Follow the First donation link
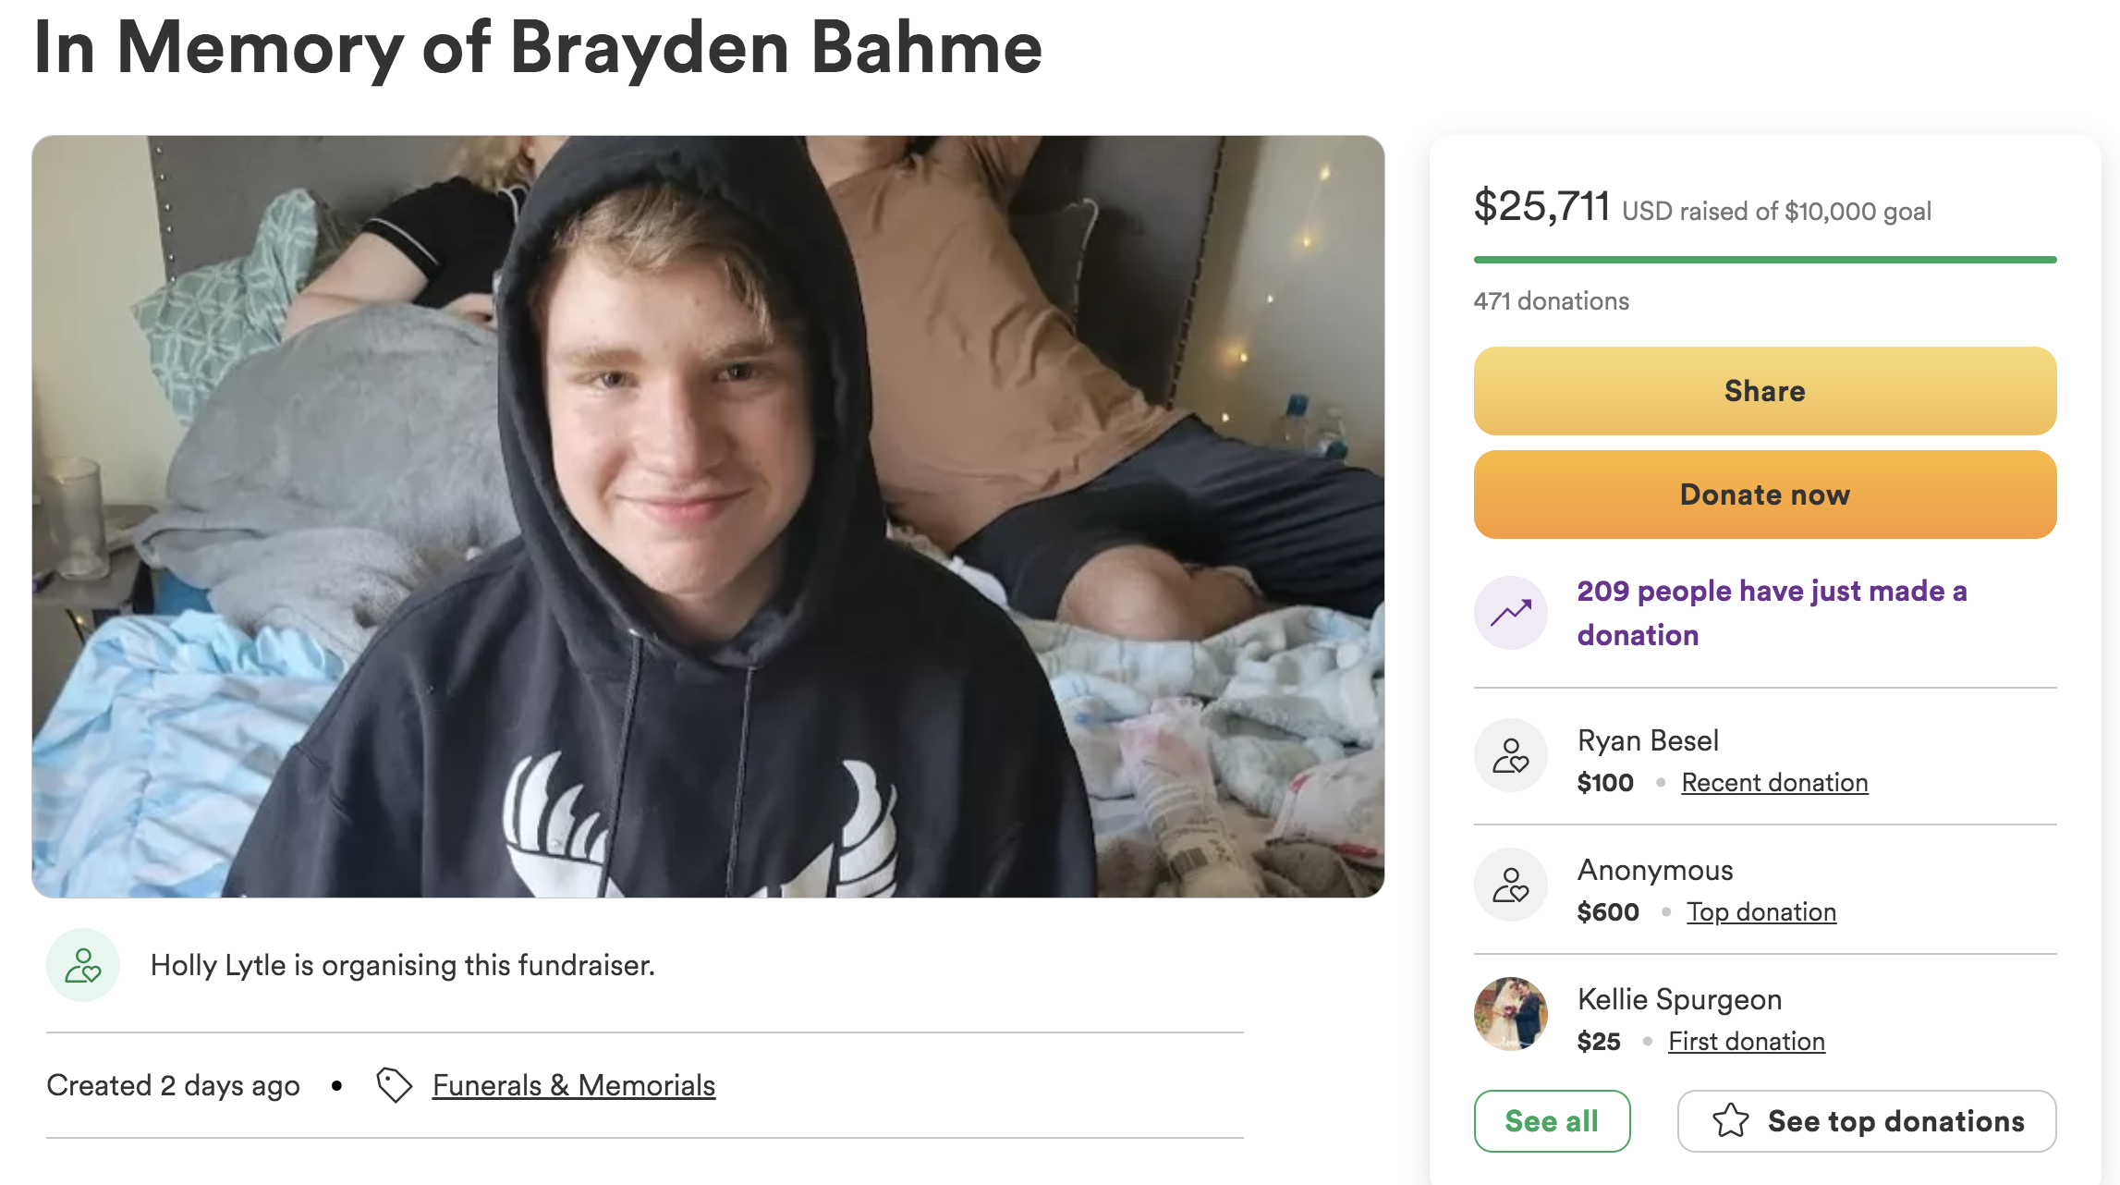 click(x=1747, y=1042)
